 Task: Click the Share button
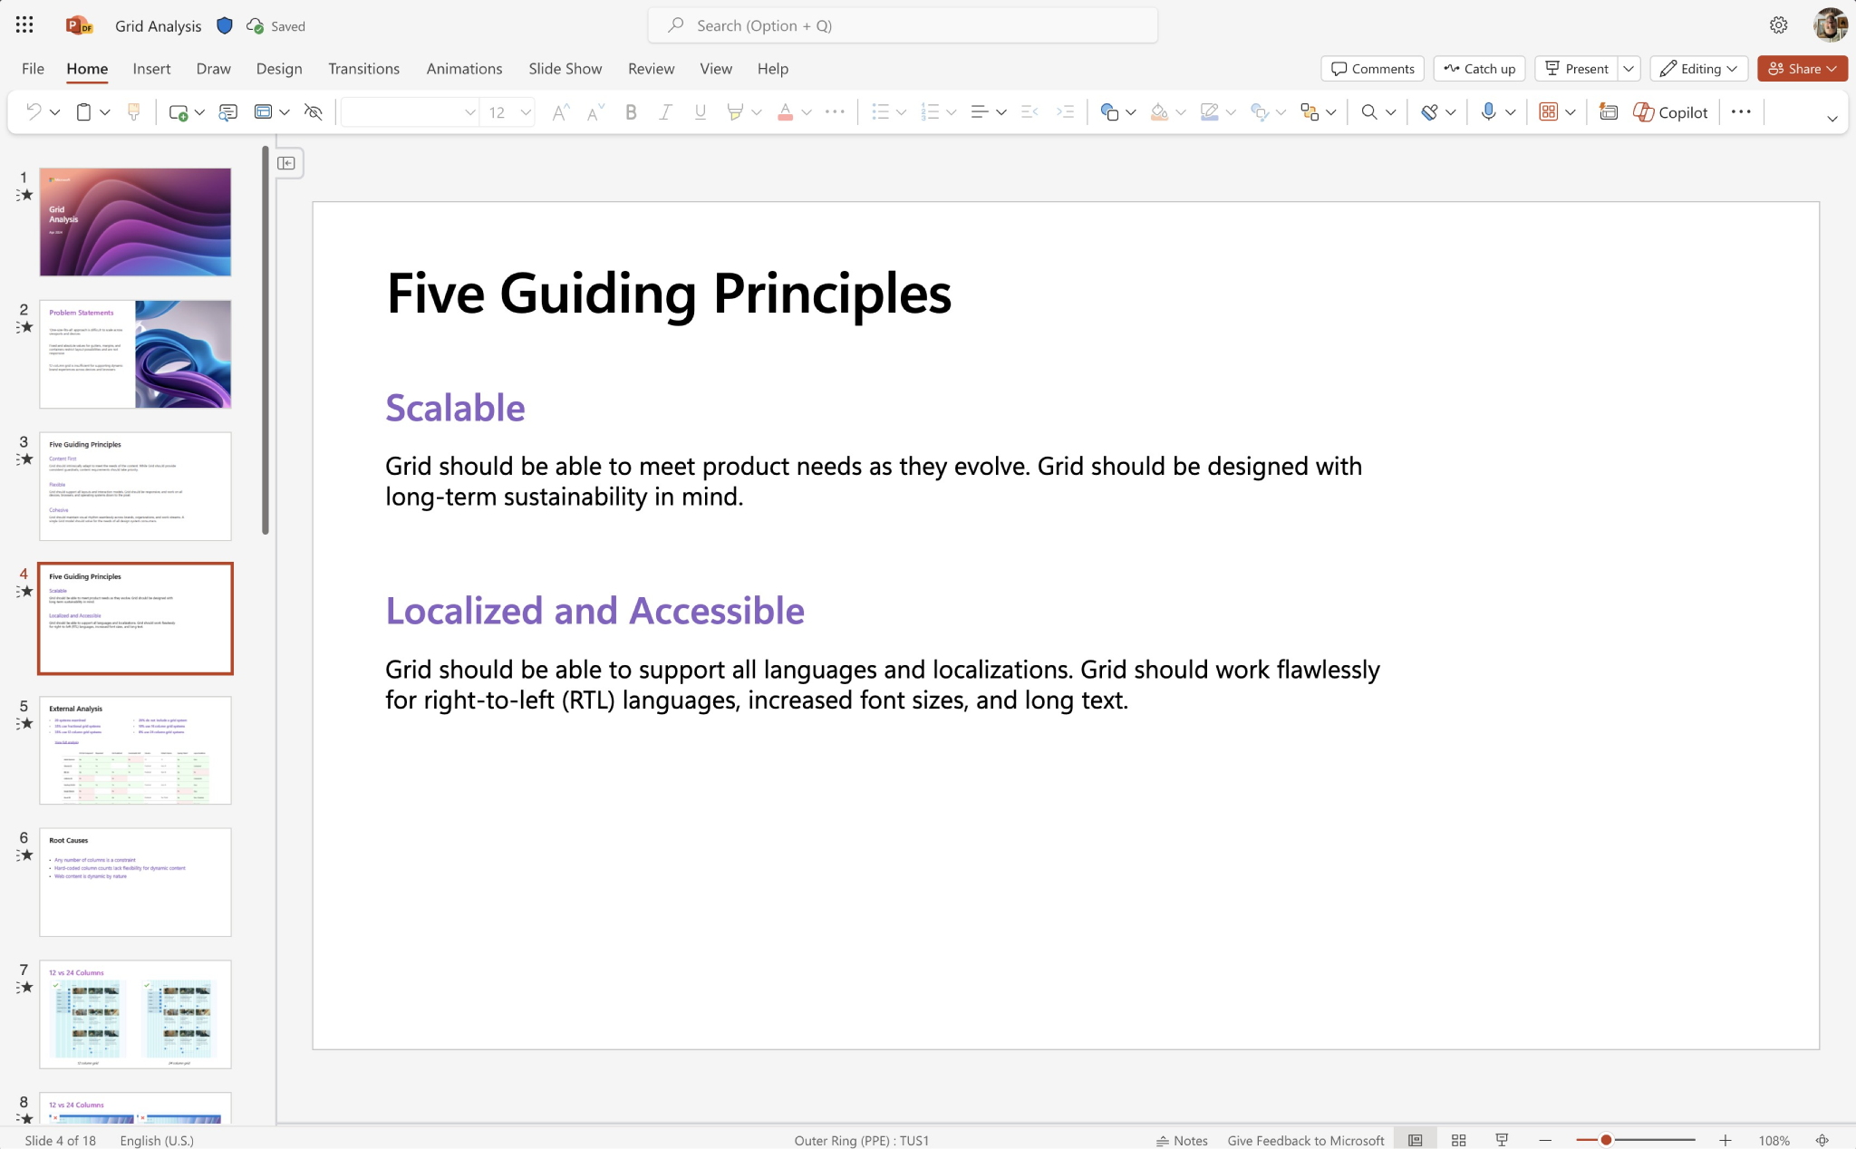1801,68
